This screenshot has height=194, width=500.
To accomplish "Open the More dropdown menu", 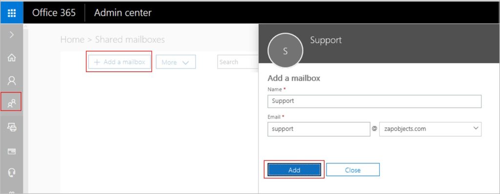I will click(176, 62).
